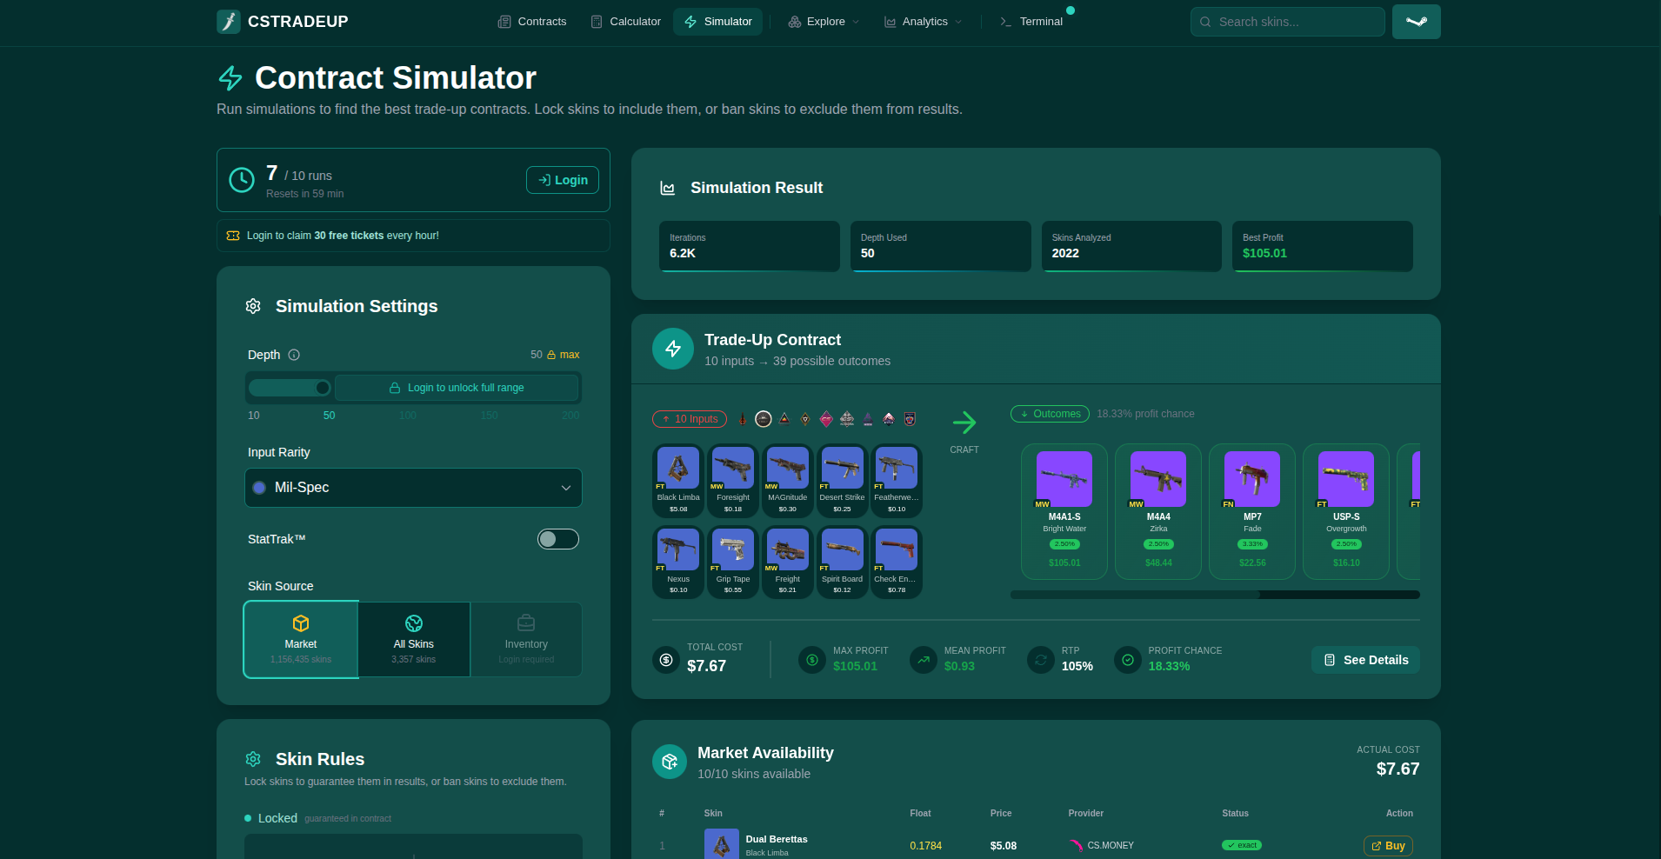The width and height of the screenshot is (1661, 859).
Task: Click the Profit Chance checkmark icon
Action: coord(1128,660)
